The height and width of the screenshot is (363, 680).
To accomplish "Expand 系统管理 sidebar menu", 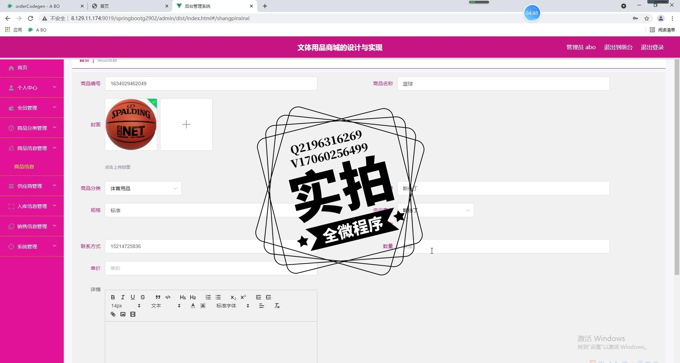I will click(32, 246).
